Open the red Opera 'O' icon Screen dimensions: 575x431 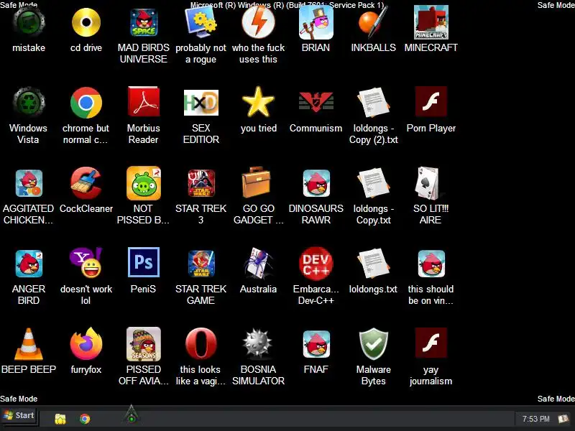(201, 343)
